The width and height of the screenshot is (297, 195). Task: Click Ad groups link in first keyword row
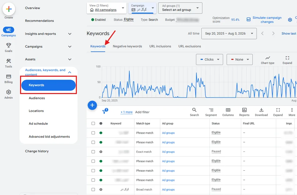click(168, 133)
